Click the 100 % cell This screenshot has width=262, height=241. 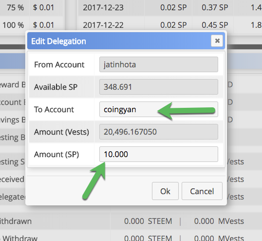pyautogui.click(x=13, y=25)
